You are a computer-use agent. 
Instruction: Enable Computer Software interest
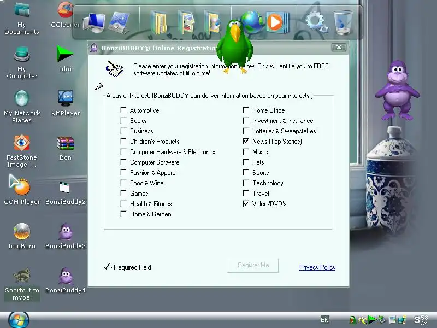click(123, 162)
